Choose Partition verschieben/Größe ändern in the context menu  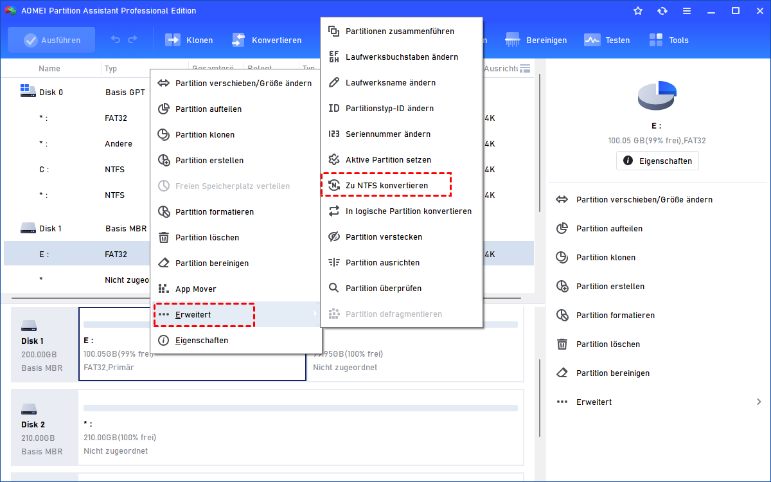[x=236, y=83]
